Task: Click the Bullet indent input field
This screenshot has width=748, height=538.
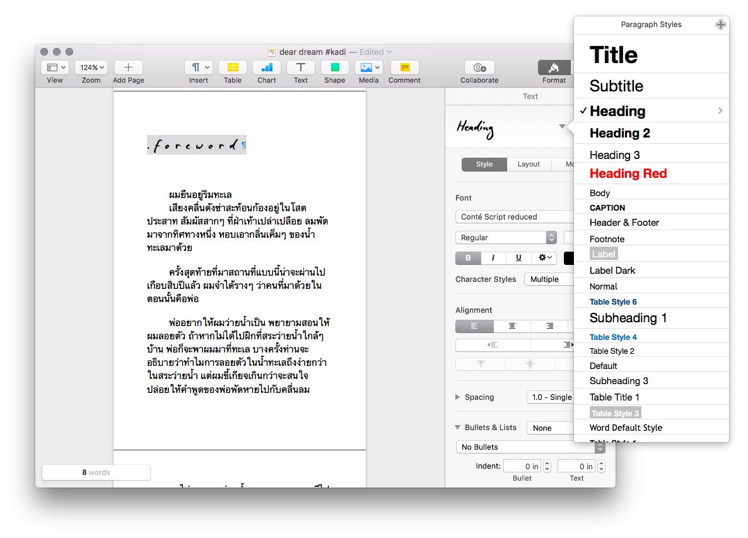Action: click(x=522, y=466)
